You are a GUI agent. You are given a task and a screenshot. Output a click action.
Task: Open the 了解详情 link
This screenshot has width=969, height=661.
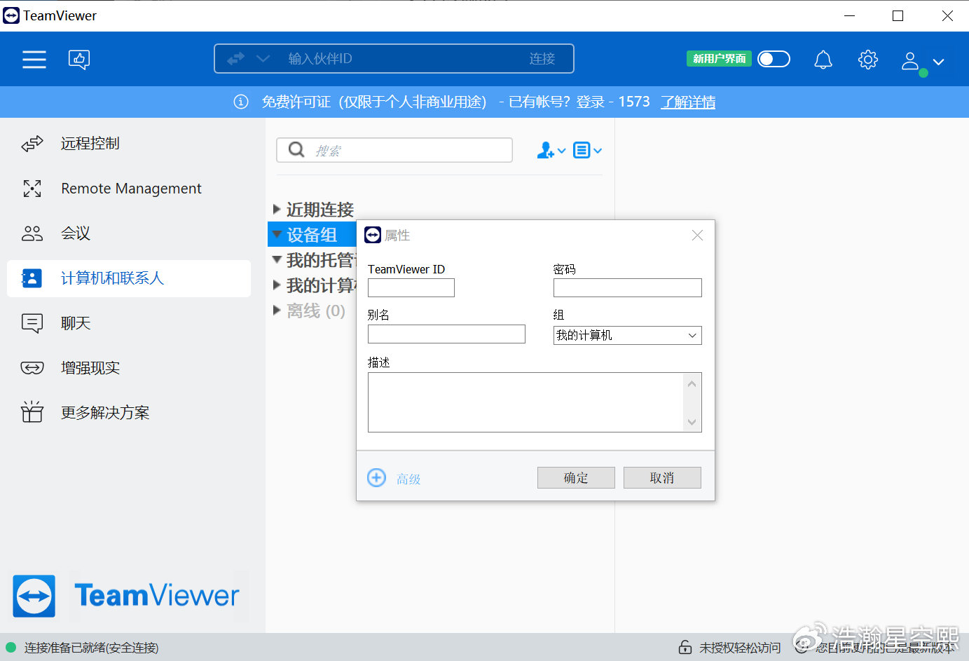(x=688, y=102)
